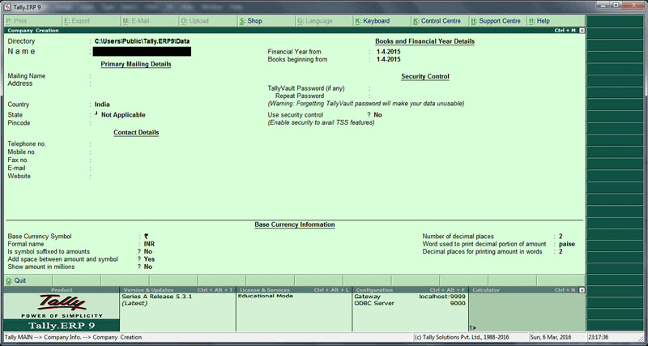Edit Number of decimal places value
The image size is (648, 346).
(x=561, y=237)
